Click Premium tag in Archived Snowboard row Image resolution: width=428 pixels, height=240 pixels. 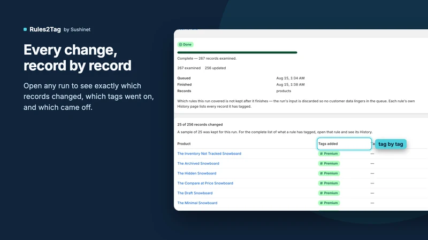(329, 164)
